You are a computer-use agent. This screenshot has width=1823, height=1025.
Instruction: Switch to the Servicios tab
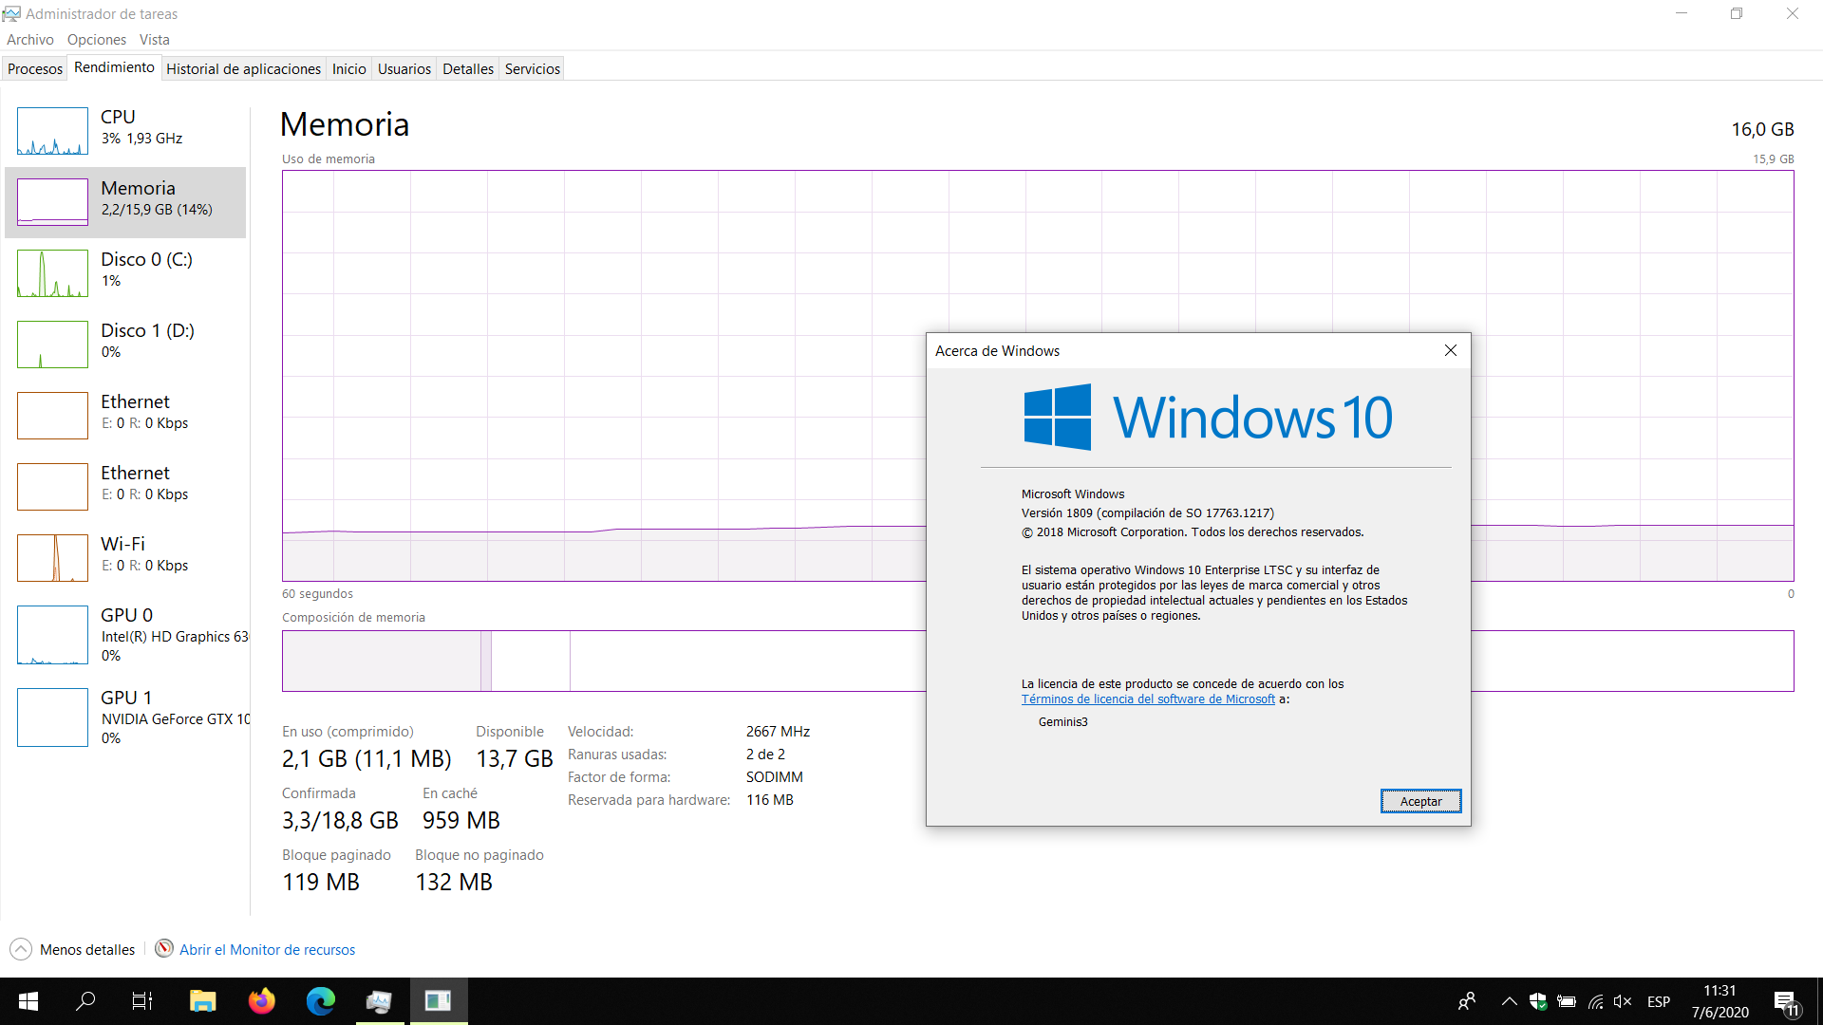point(532,68)
